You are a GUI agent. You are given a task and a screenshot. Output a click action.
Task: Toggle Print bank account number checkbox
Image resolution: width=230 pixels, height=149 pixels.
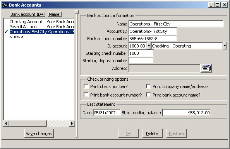[x=86, y=95]
